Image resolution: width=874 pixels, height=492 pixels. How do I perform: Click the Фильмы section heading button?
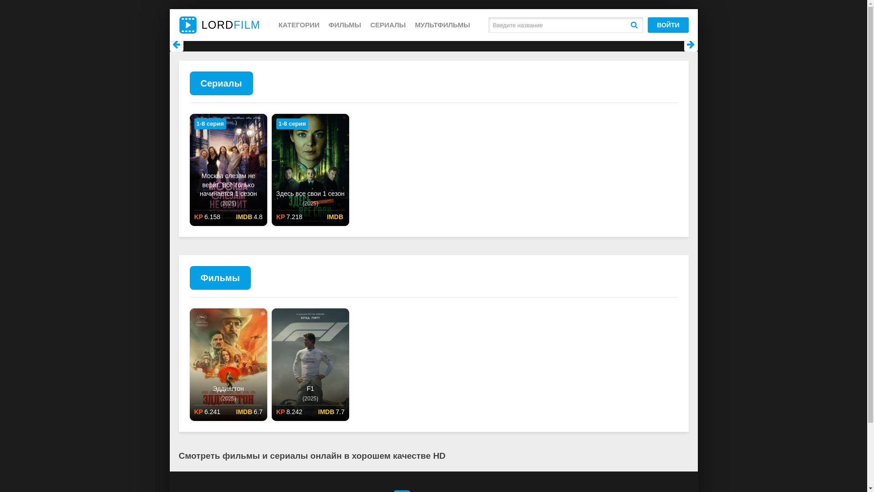[x=220, y=278]
